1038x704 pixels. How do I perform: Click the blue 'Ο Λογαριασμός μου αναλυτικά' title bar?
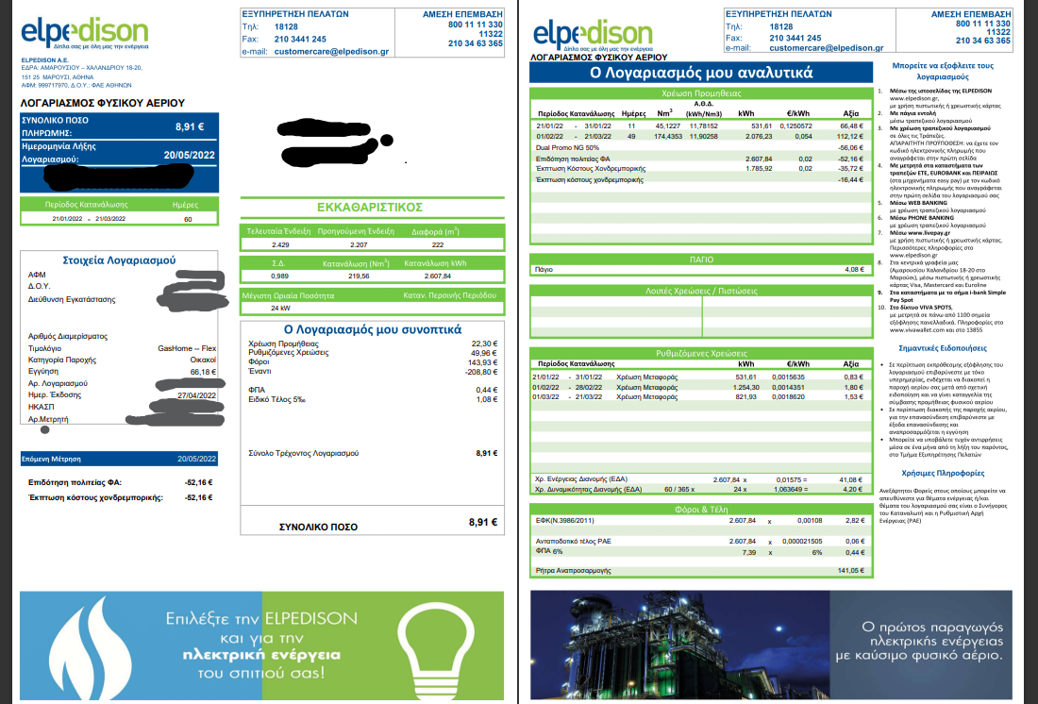point(701,73)
